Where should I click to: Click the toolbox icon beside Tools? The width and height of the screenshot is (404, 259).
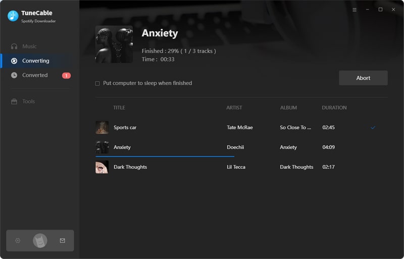click(x=14, y=101)
